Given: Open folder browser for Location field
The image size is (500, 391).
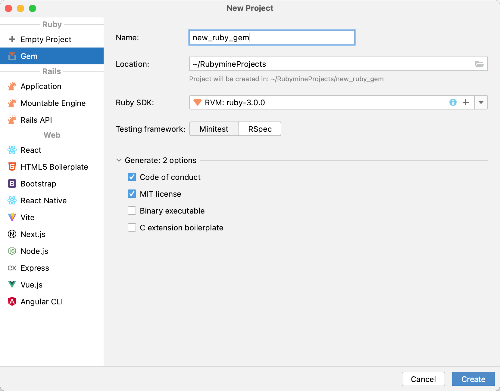Looking at the screenshot, I should 480,64.
